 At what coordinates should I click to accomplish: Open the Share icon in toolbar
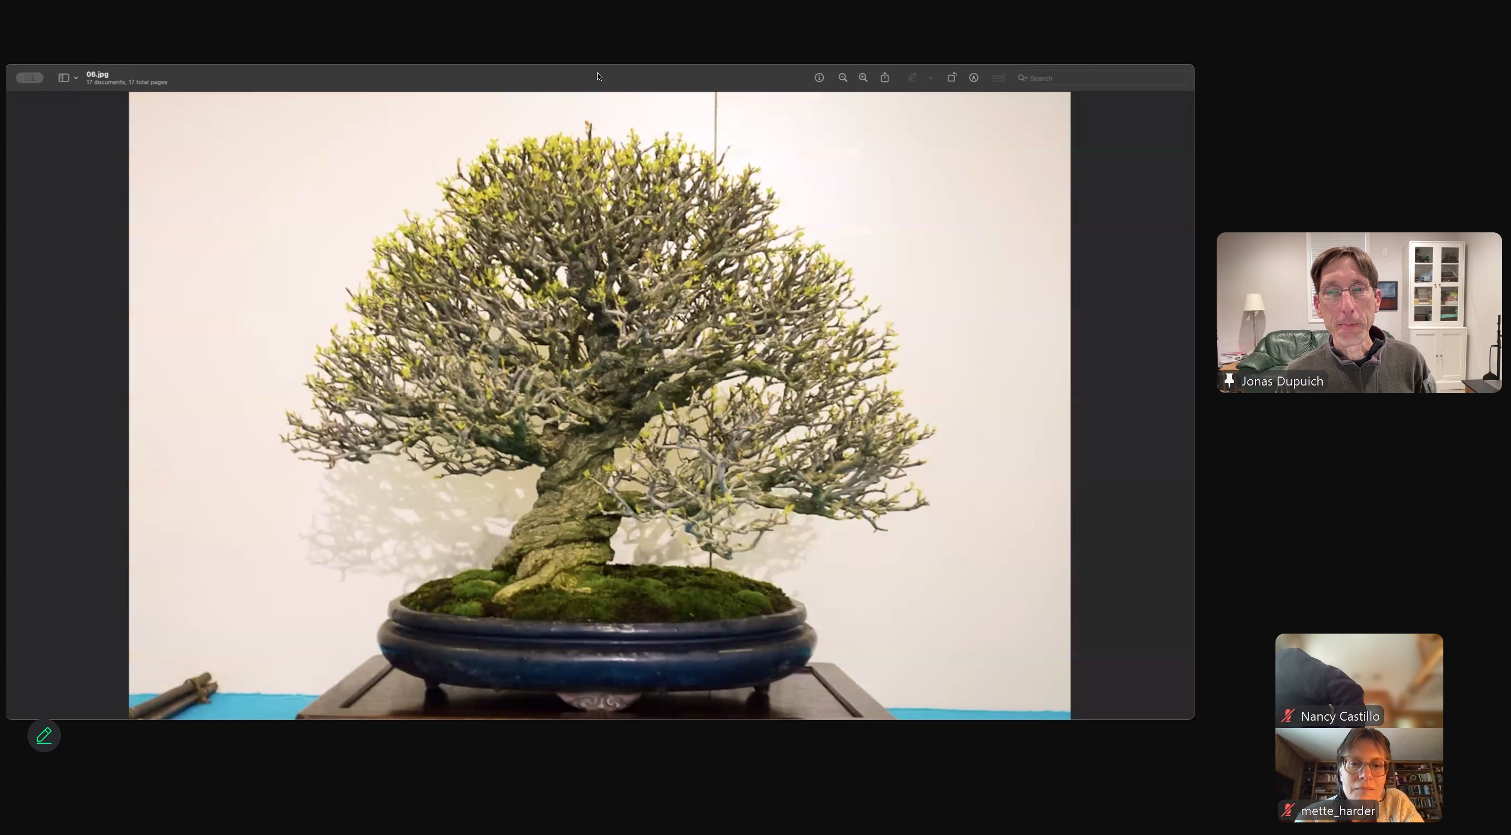pyautogui.click(x=885, y=78)
